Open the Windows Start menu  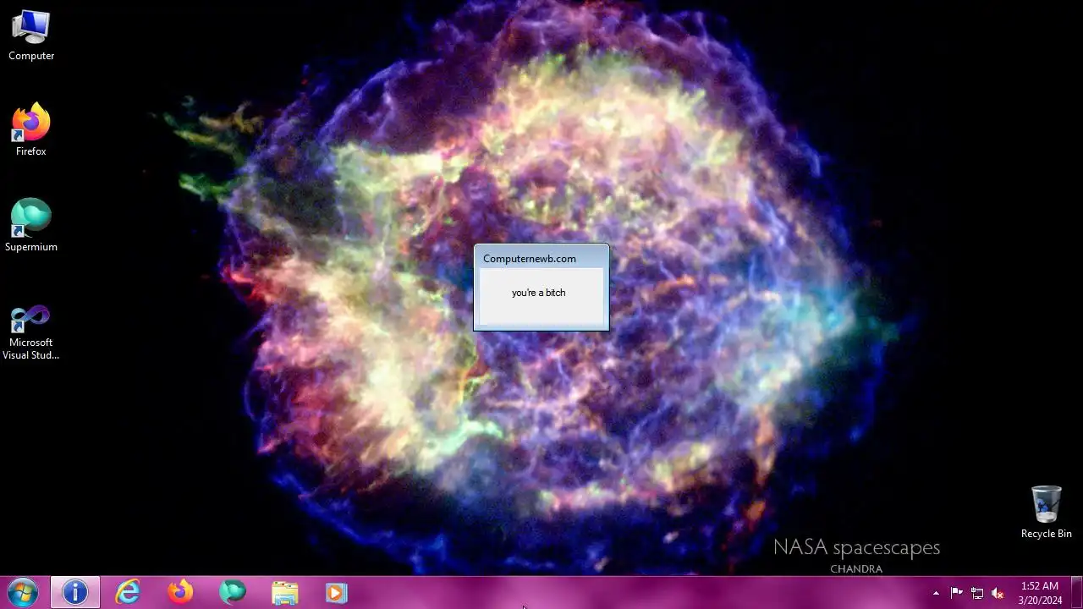22,592
